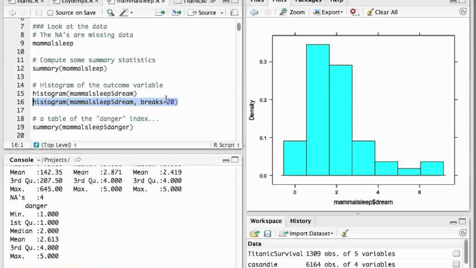Click 'Mean :2.613' in console output
The width and height of the screenshot is (476, 268).
(x=34, y=239)
